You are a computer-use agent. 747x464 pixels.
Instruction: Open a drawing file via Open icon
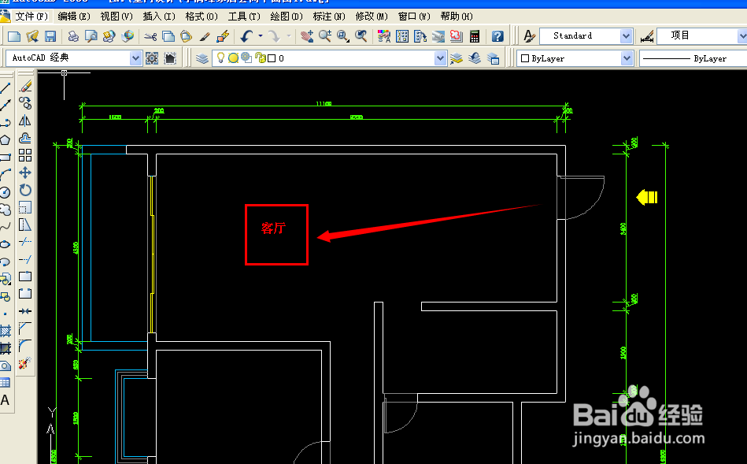tap(32, 36)
